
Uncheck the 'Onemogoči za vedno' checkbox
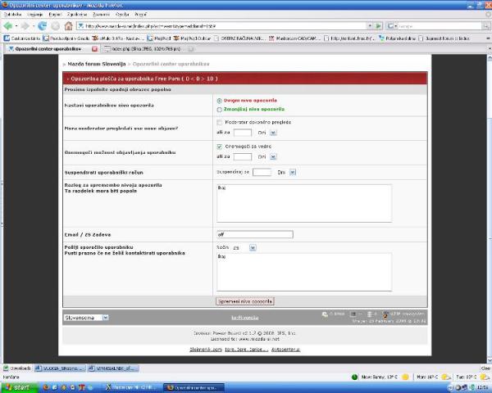coord(219,147)
